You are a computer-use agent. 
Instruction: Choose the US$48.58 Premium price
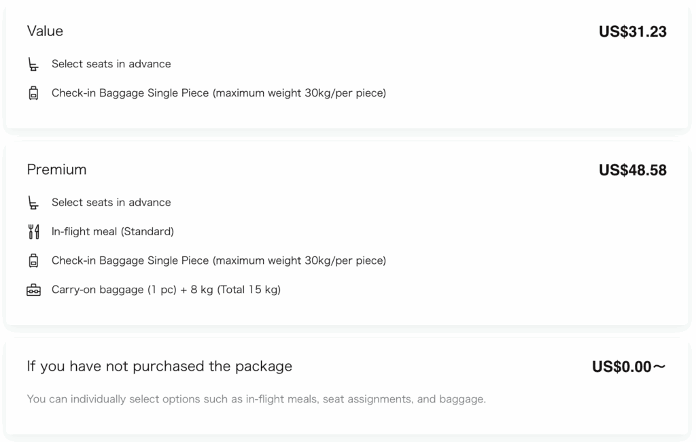click(632, 170)
